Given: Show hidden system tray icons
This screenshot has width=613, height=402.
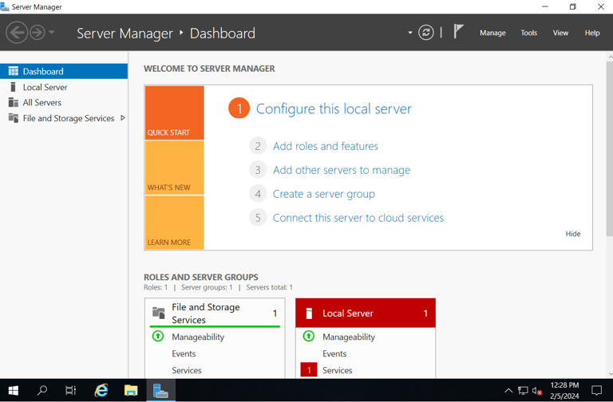Looking at the screenshot, I should (508, 390).
